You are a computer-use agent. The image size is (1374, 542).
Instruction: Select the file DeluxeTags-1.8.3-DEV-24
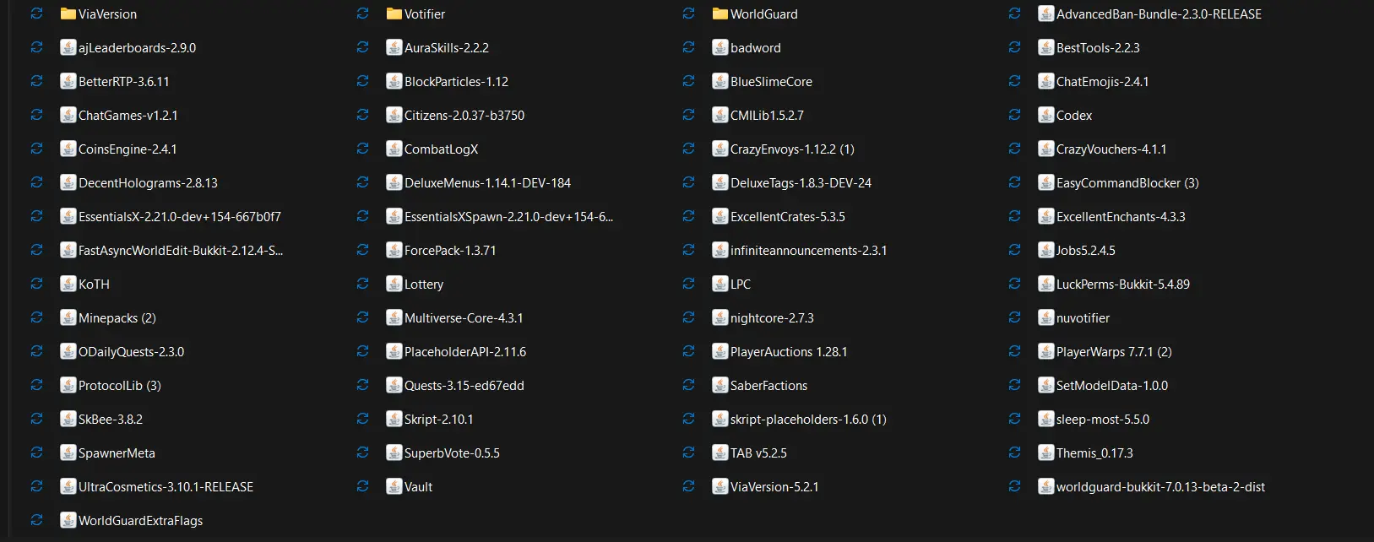801,183
